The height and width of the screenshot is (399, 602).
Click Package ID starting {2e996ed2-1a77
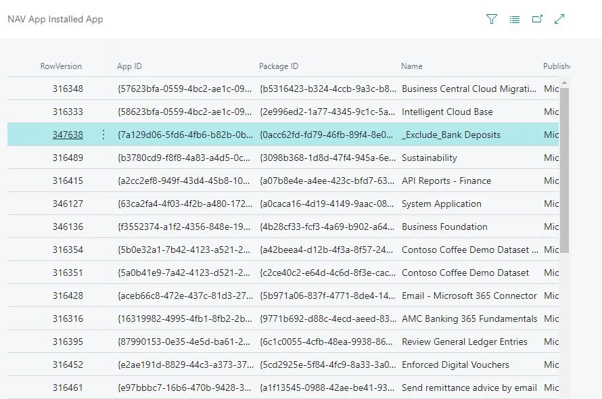pos(327,112)
